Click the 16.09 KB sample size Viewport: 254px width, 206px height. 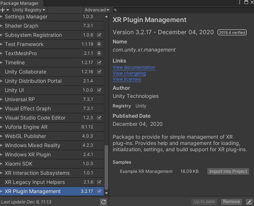click(190, 171)
